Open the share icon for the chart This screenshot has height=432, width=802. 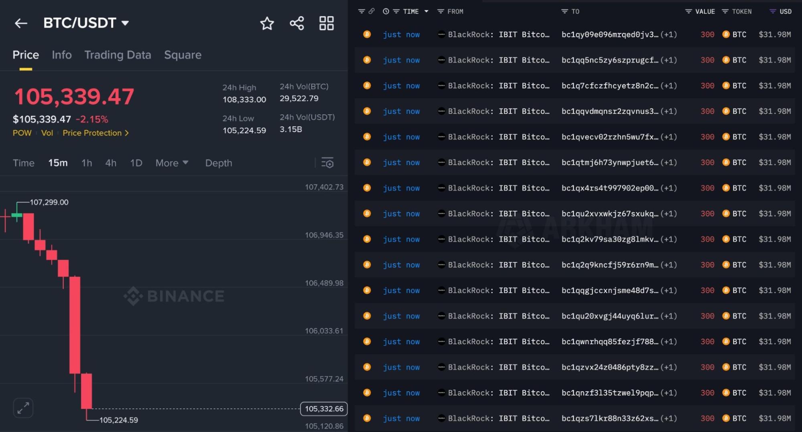(296, 24)
